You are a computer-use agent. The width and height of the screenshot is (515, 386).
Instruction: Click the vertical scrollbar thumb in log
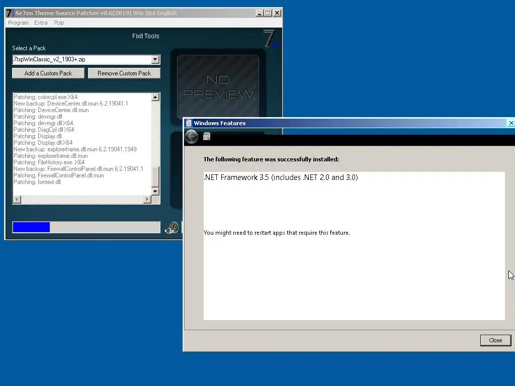155,176
